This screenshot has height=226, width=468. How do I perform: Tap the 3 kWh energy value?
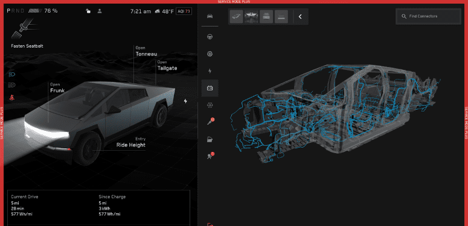[104, 209]
